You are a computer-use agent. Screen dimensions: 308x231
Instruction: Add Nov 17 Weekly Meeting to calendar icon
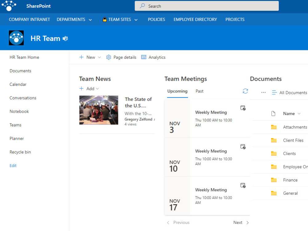[243, 185]
